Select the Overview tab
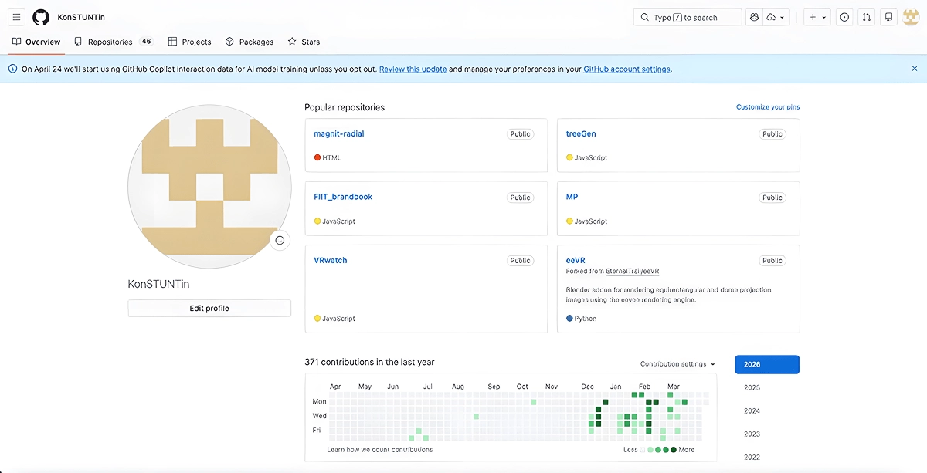927x473 pixels. [x=36, y=42]
